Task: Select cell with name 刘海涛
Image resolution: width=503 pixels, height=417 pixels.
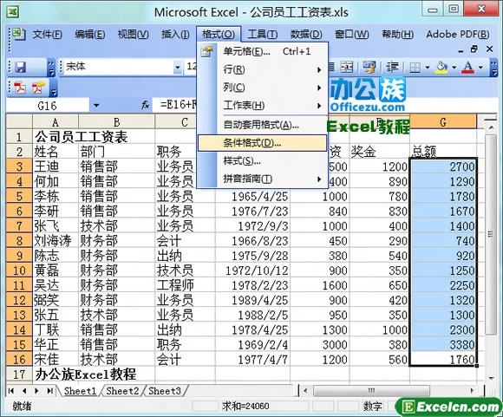Action: [56, 241]
